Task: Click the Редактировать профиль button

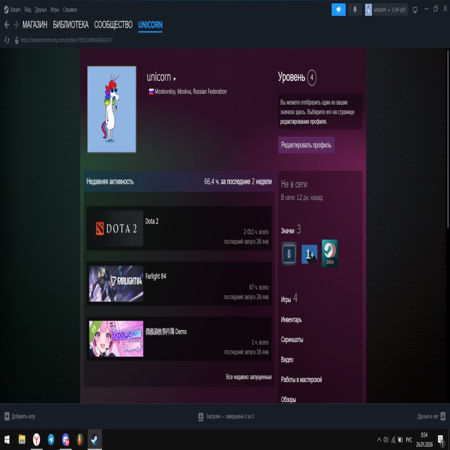Action: coord(306,145)
